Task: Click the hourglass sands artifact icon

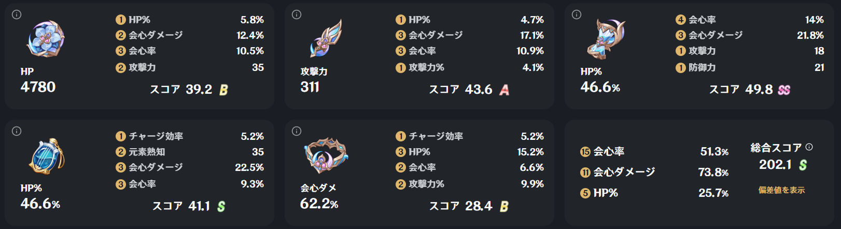Action: pyautogui.click(x=606, y=38)
